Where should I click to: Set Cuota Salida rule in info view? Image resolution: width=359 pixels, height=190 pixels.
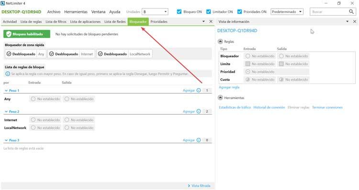[x=293, y=79]
